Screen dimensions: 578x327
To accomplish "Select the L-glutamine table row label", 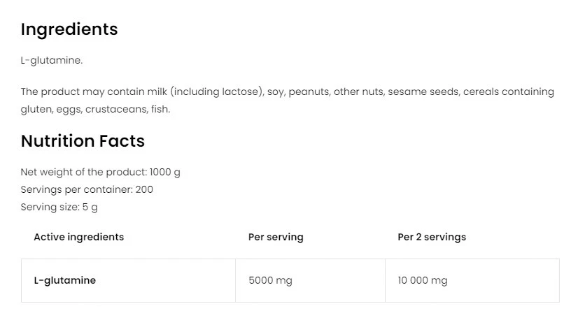I will coord(64,280).
